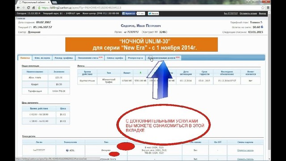286x161 pixels.
Task: Click the Абонентский трафик cell
Action: pos(109,80)
